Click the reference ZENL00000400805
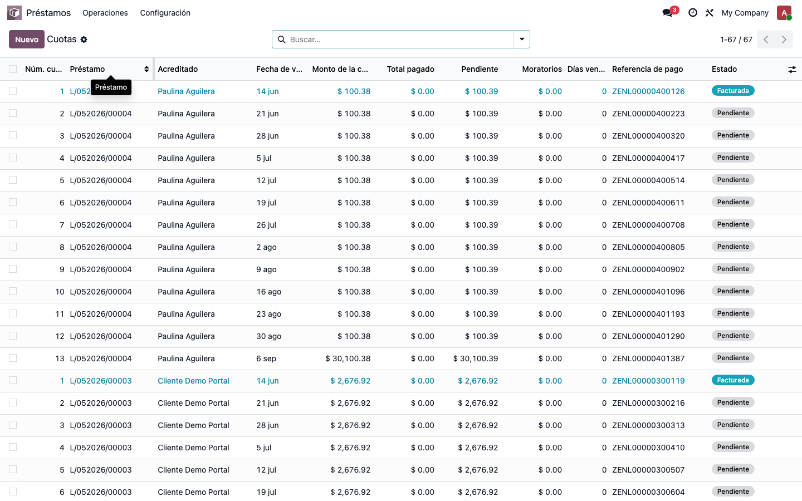Image resolution: width=802 pixels, height=501 pixels. point(648,247)
